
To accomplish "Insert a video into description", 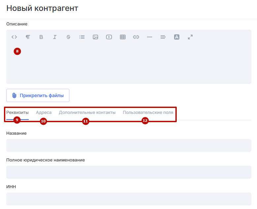I will coord(109,37).
